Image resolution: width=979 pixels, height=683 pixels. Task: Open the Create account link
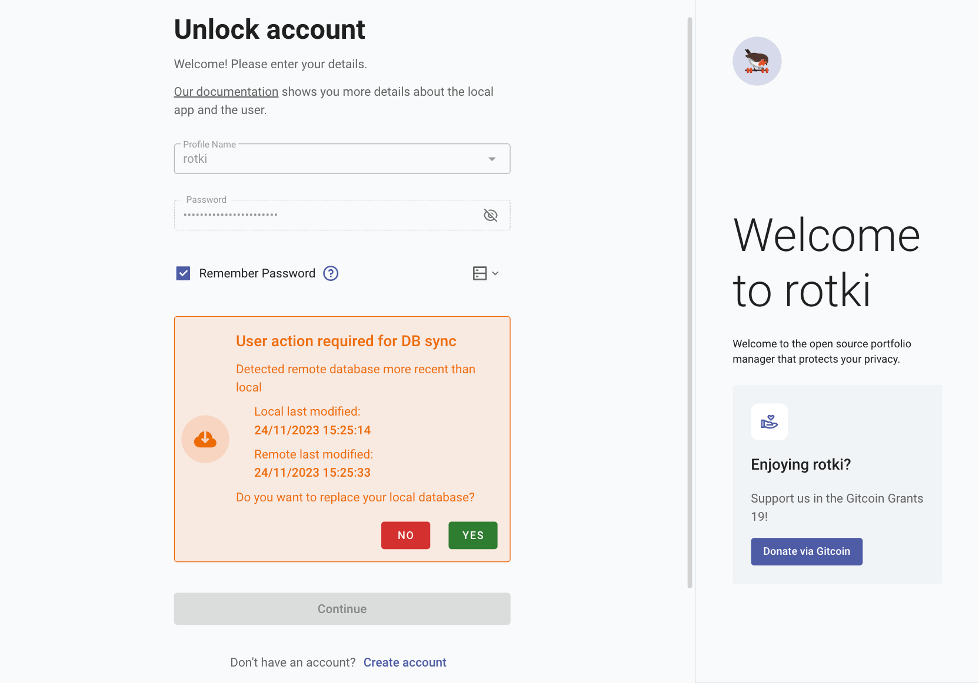[405, 662]
